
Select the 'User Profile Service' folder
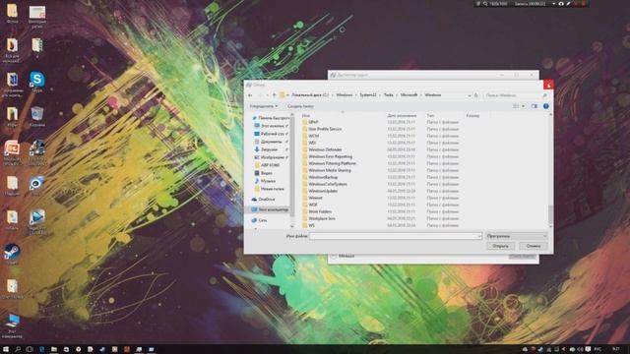[325, 129]
